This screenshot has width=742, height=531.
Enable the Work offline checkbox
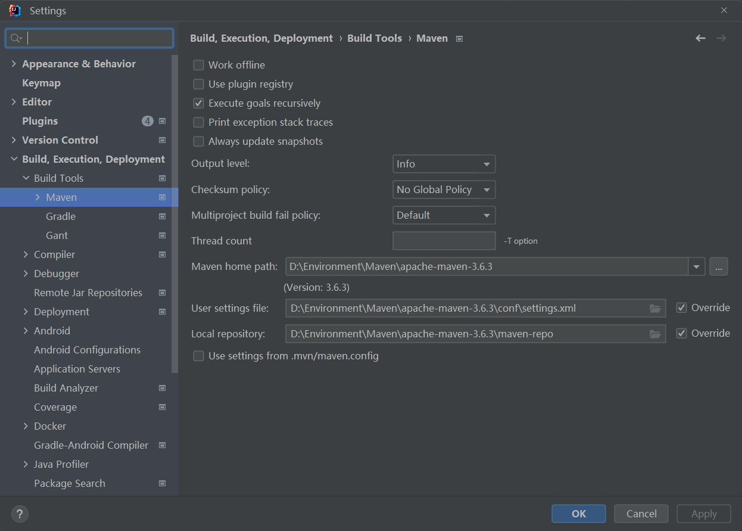(x=199, y=65)
